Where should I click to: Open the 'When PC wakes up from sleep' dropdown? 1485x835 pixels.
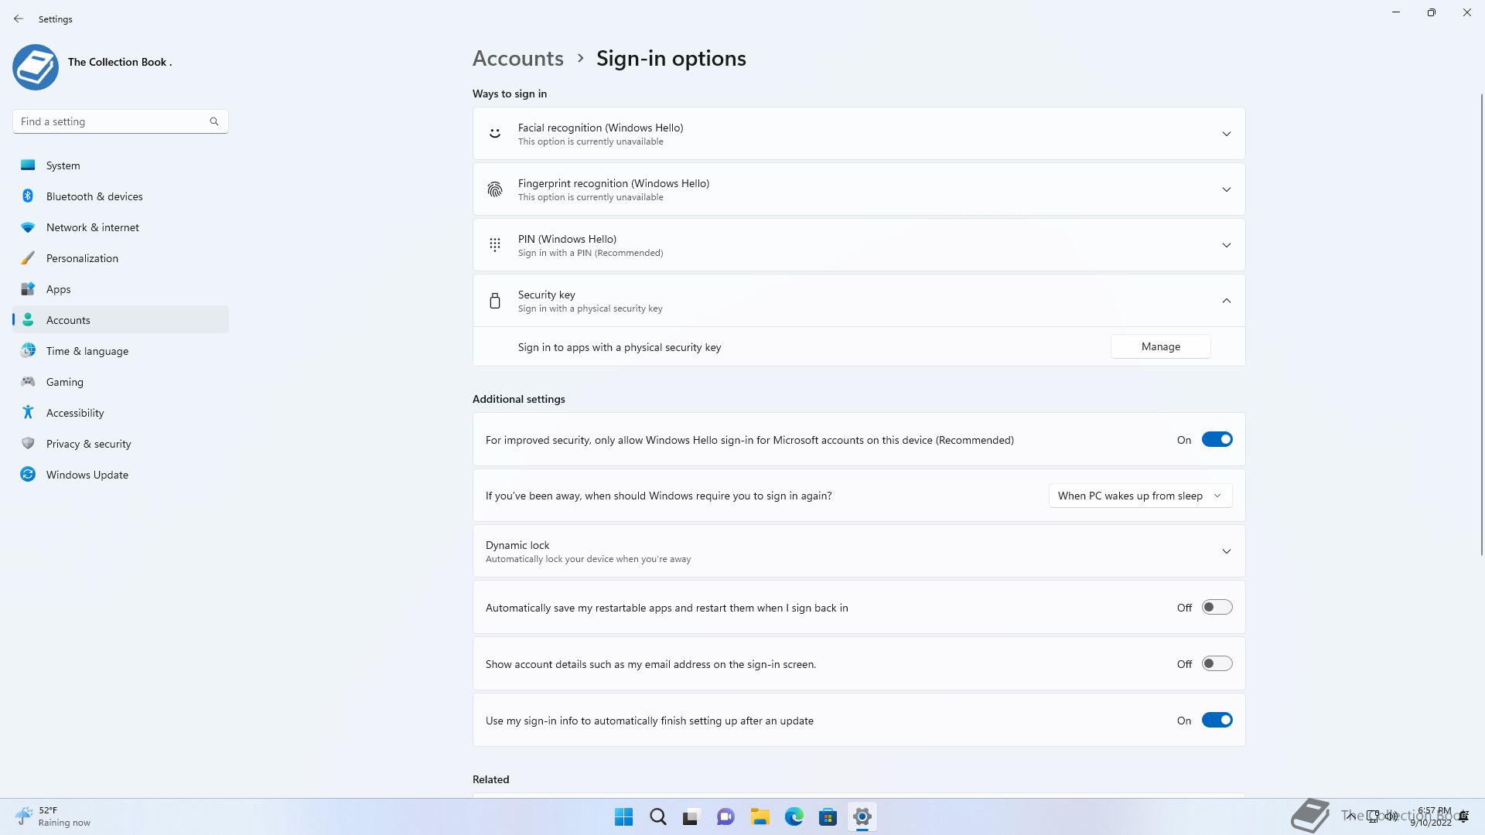[x=1139, y=496]
